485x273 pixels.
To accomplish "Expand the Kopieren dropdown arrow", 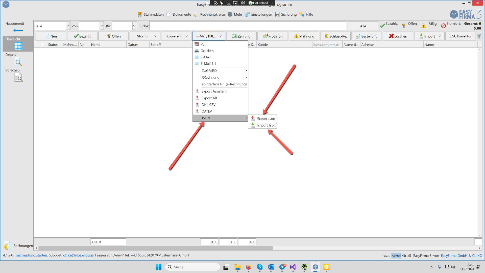I will (187, 36).
